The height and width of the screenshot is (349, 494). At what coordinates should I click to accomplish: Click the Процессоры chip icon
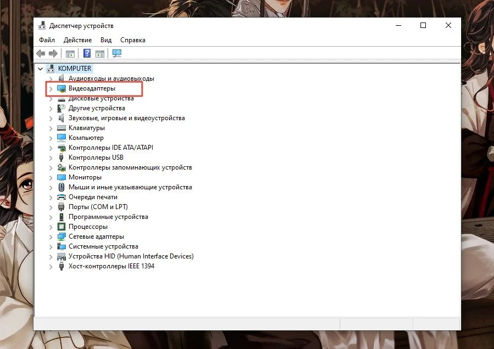coord(61,227)
